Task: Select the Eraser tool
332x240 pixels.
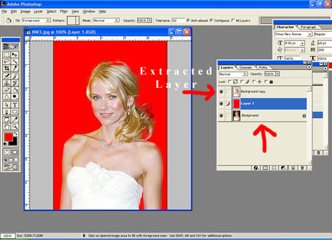Action: [x=7, y=90]
